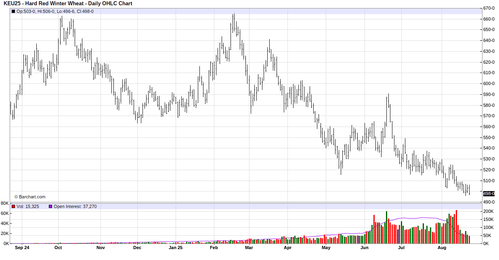Click the 'Feb' date axis label
Image resolution: width=499 pixels, height=260 pixels.
pyautogui.click(x=214, y=248)
